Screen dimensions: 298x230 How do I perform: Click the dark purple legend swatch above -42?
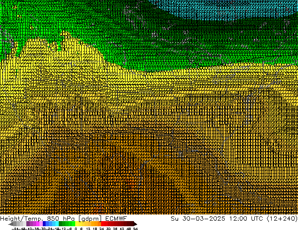(28, 223)
